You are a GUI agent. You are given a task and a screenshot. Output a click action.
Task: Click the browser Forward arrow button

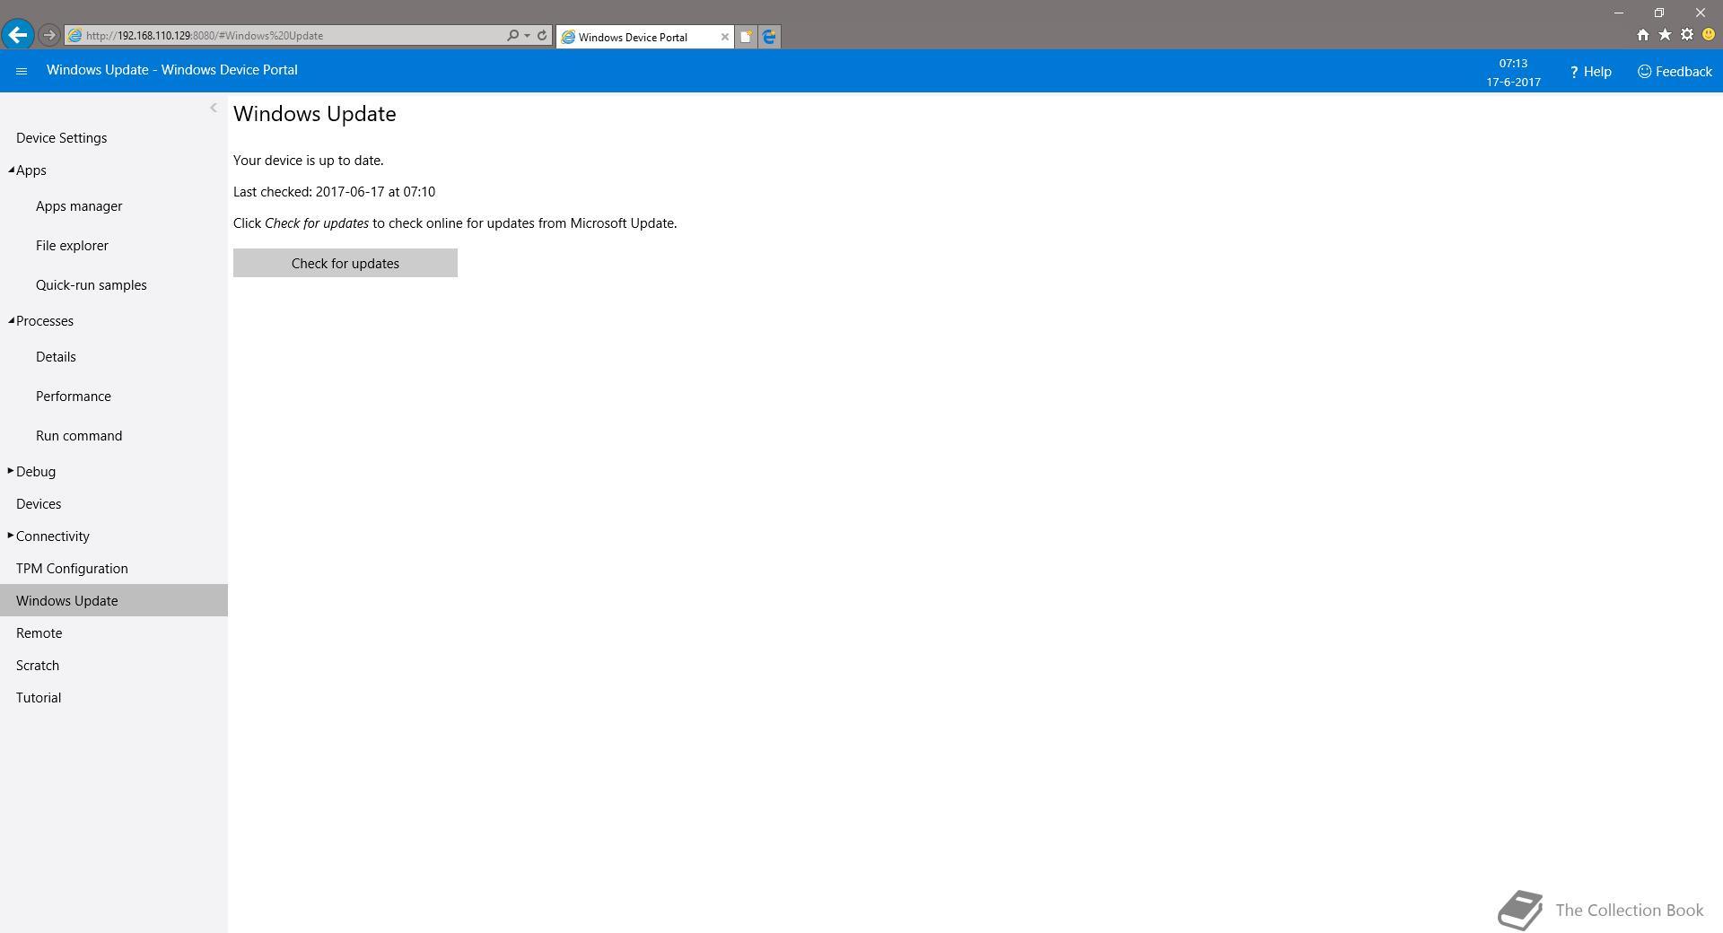point(49,36)
